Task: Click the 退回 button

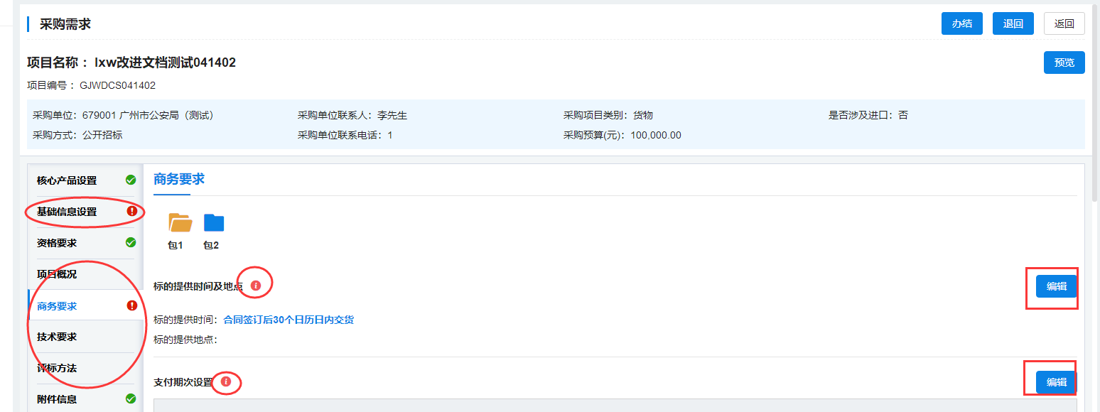Action: [1013, 23]
